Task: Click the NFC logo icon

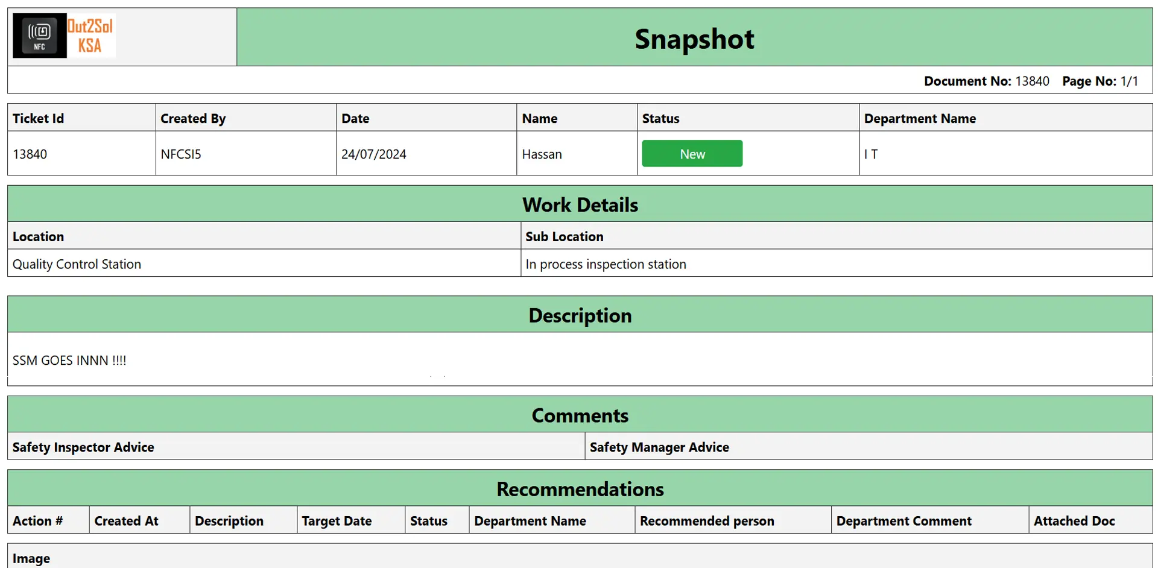Action: [39, 36]
